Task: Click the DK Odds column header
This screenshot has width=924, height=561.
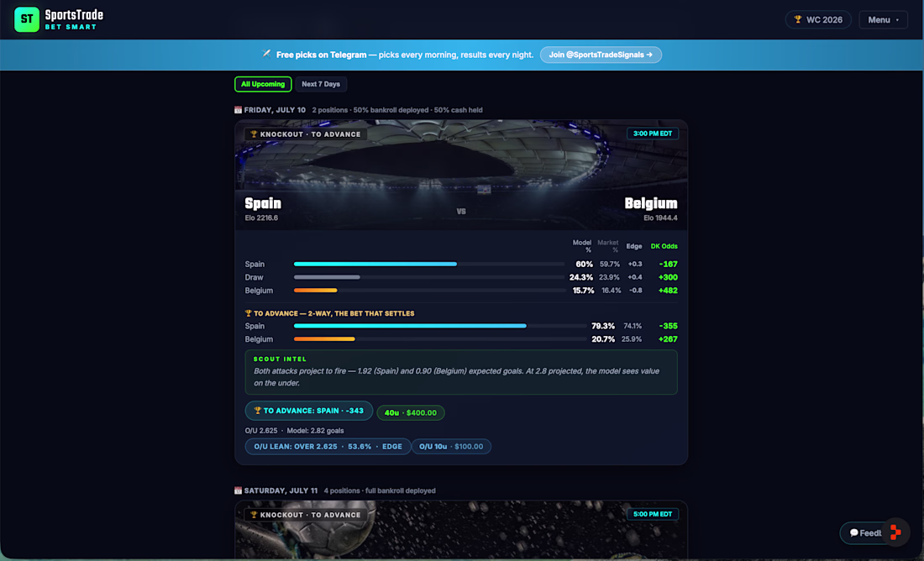Action: (664, 246)
